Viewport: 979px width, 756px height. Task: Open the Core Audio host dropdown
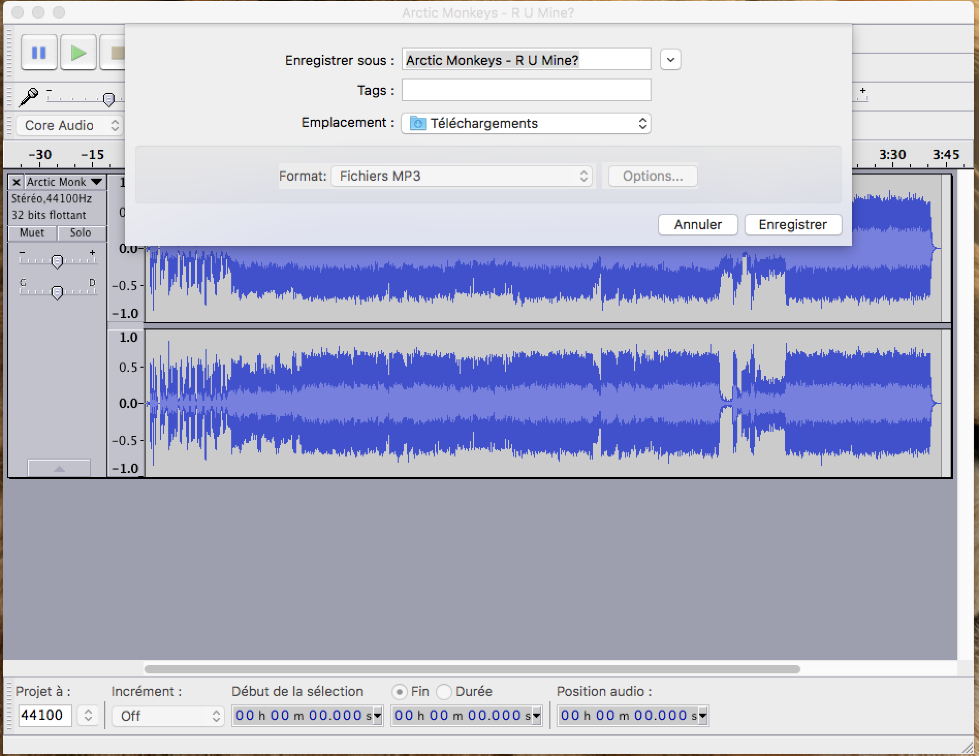pyautogui.click(x=70, y=125)
